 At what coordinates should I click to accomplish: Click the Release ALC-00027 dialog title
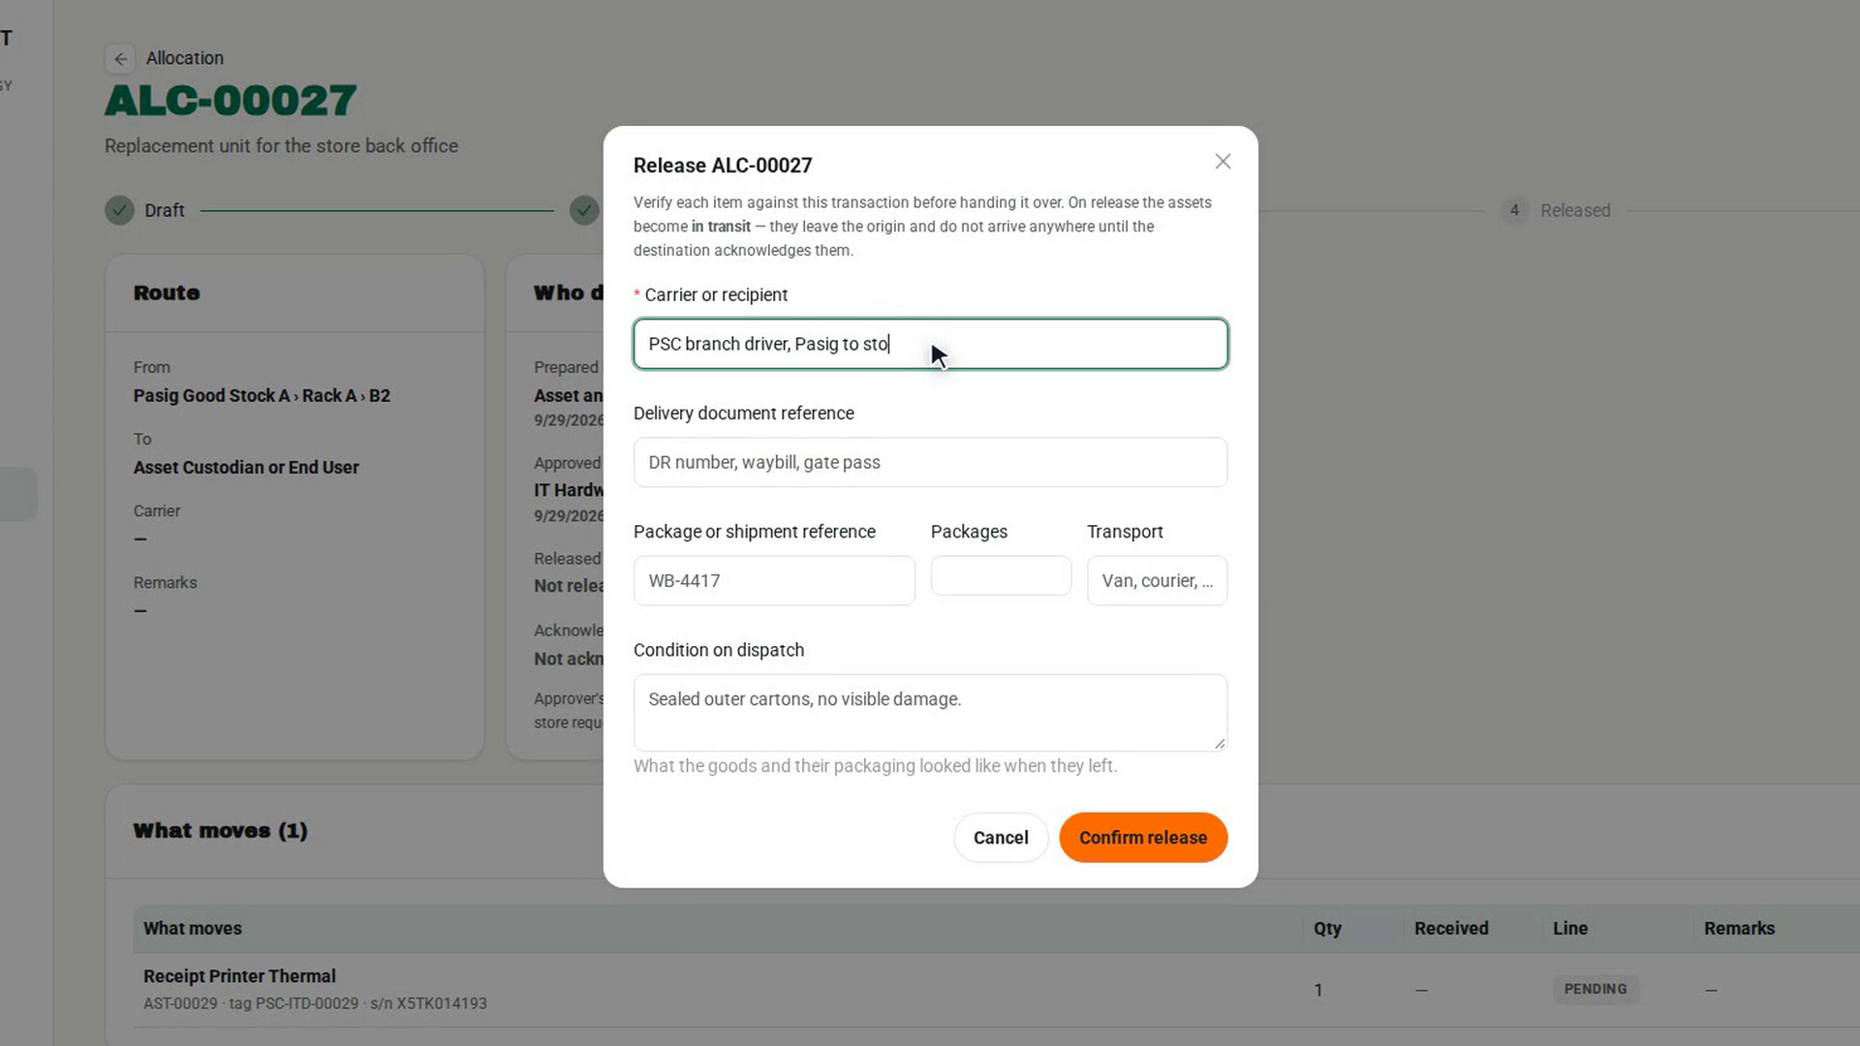(x=723, y=166)
